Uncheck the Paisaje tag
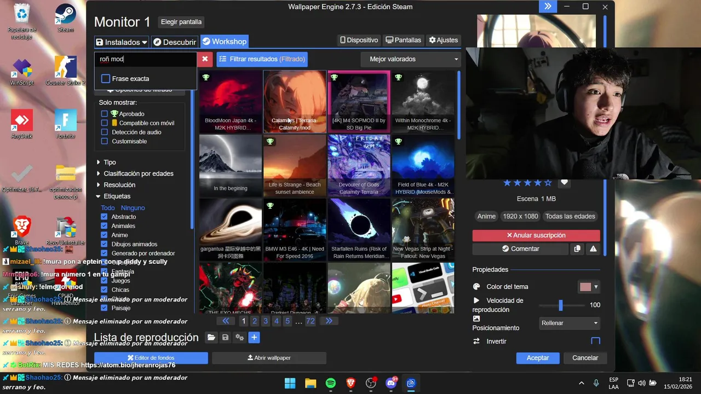Image resolution: width=701 pixels, height=394 pixels. 104,308
